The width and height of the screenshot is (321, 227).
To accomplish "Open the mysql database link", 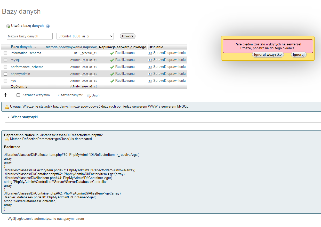I will [15, 60].
